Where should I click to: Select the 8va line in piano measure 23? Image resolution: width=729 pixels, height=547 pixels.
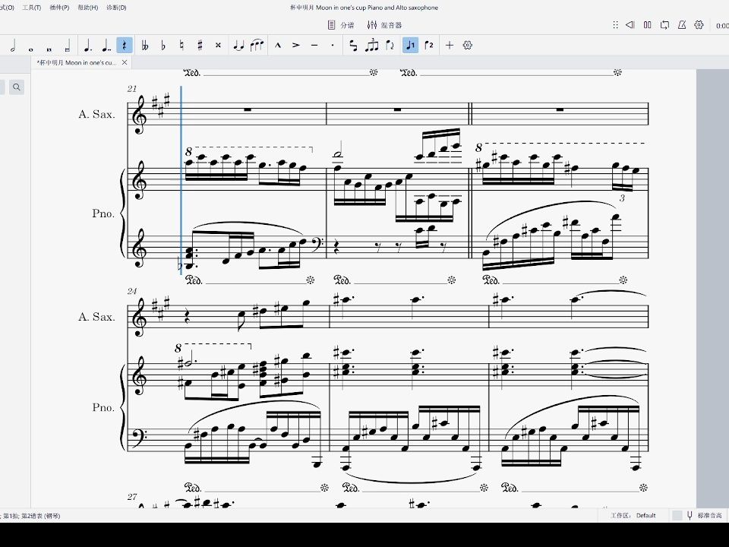(560, 146)
